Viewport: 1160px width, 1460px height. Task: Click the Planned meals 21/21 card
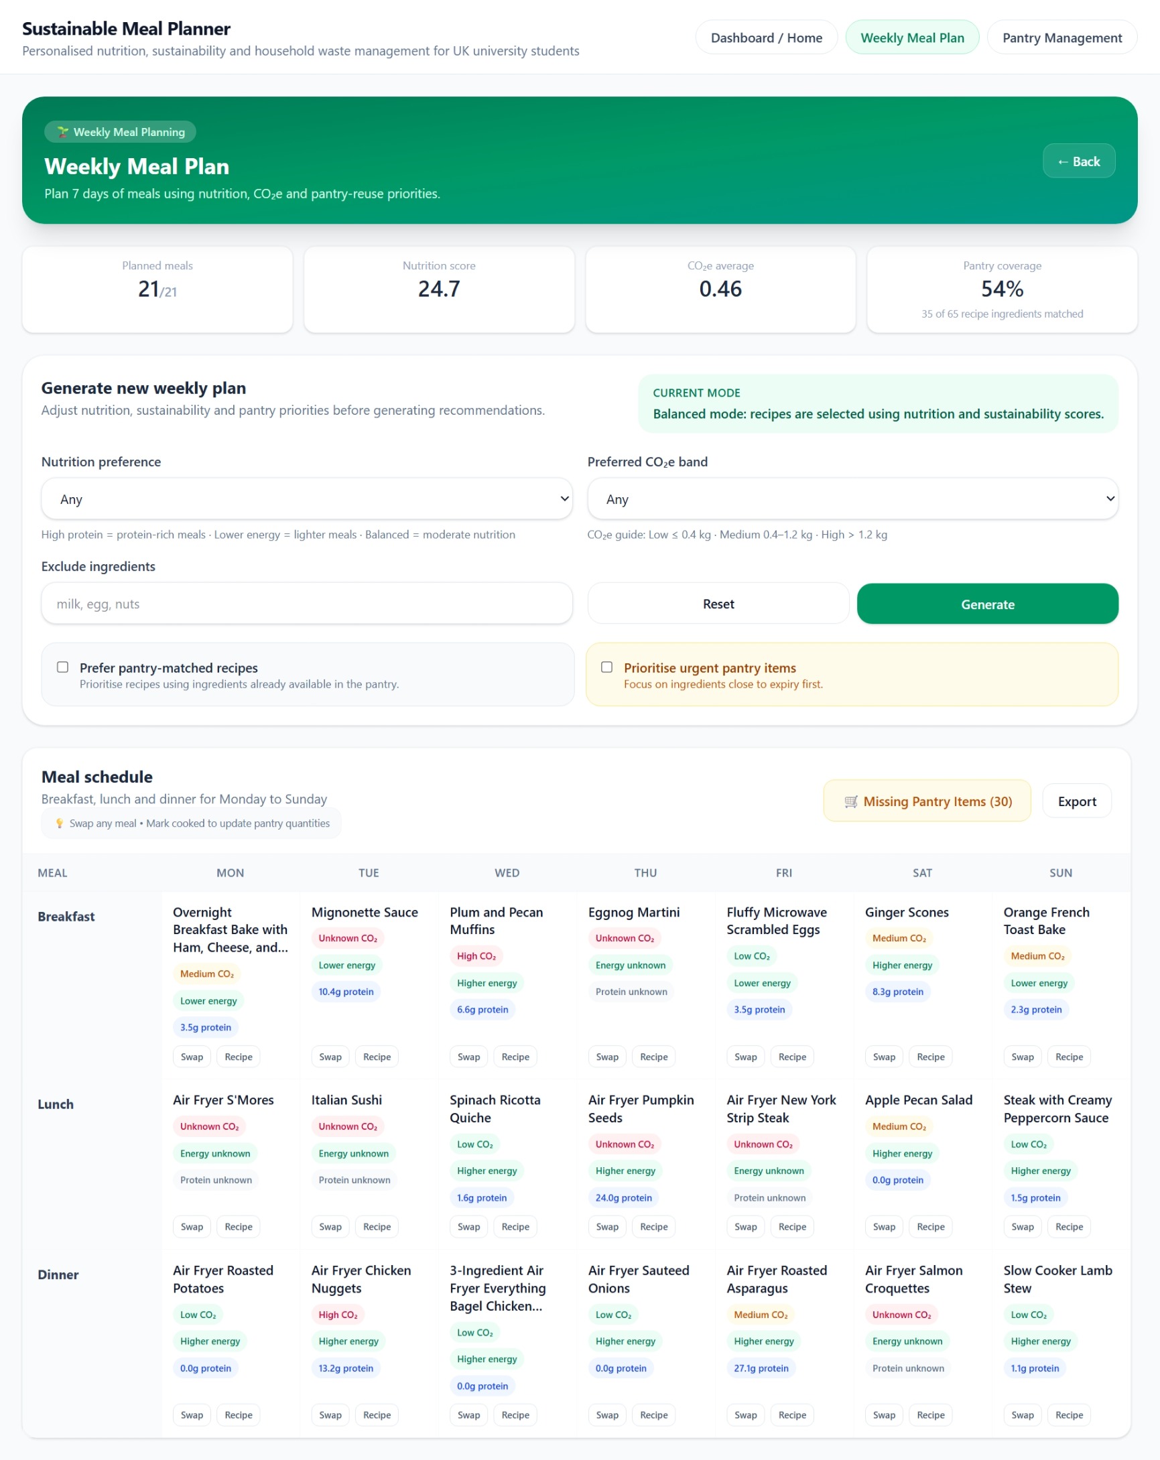(x=157, y=289)
